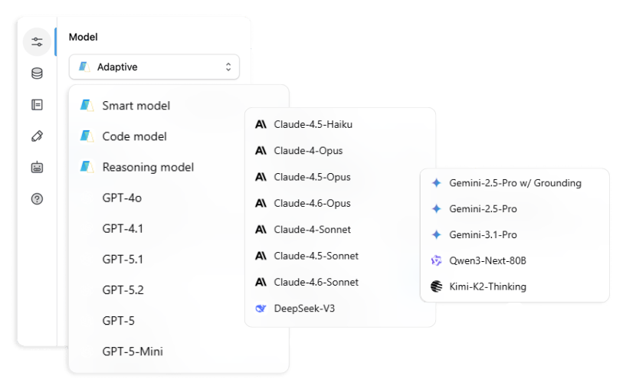This screenshot has height=386, width=626.
Task: Click Anthropic icon beside Claude-4.6-Sonnet
Action: pos(261,282)
